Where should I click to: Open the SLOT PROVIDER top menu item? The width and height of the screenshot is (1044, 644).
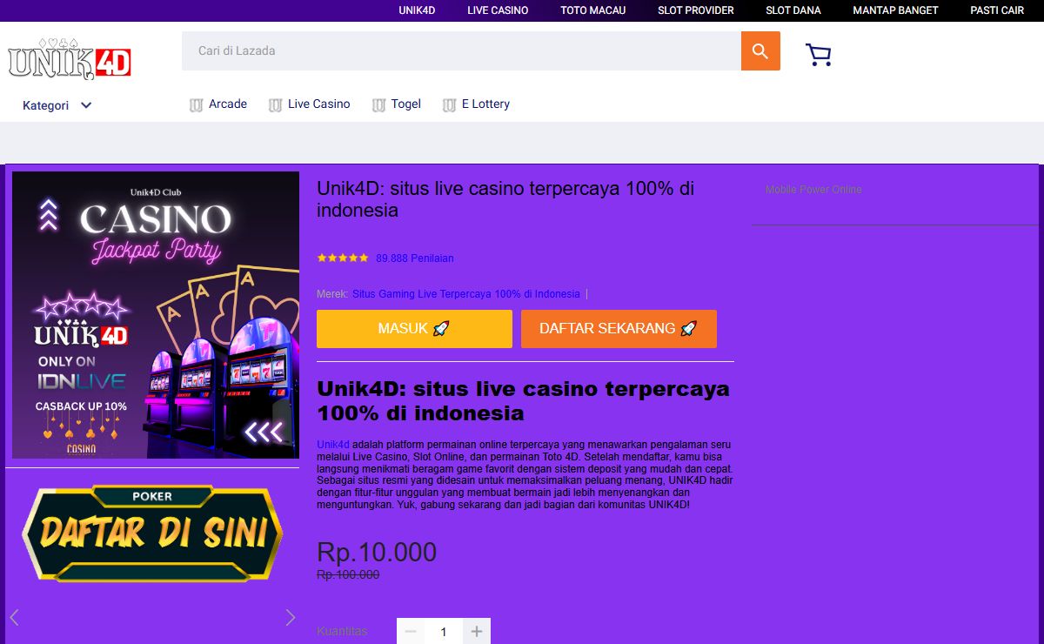click(696, 10)
